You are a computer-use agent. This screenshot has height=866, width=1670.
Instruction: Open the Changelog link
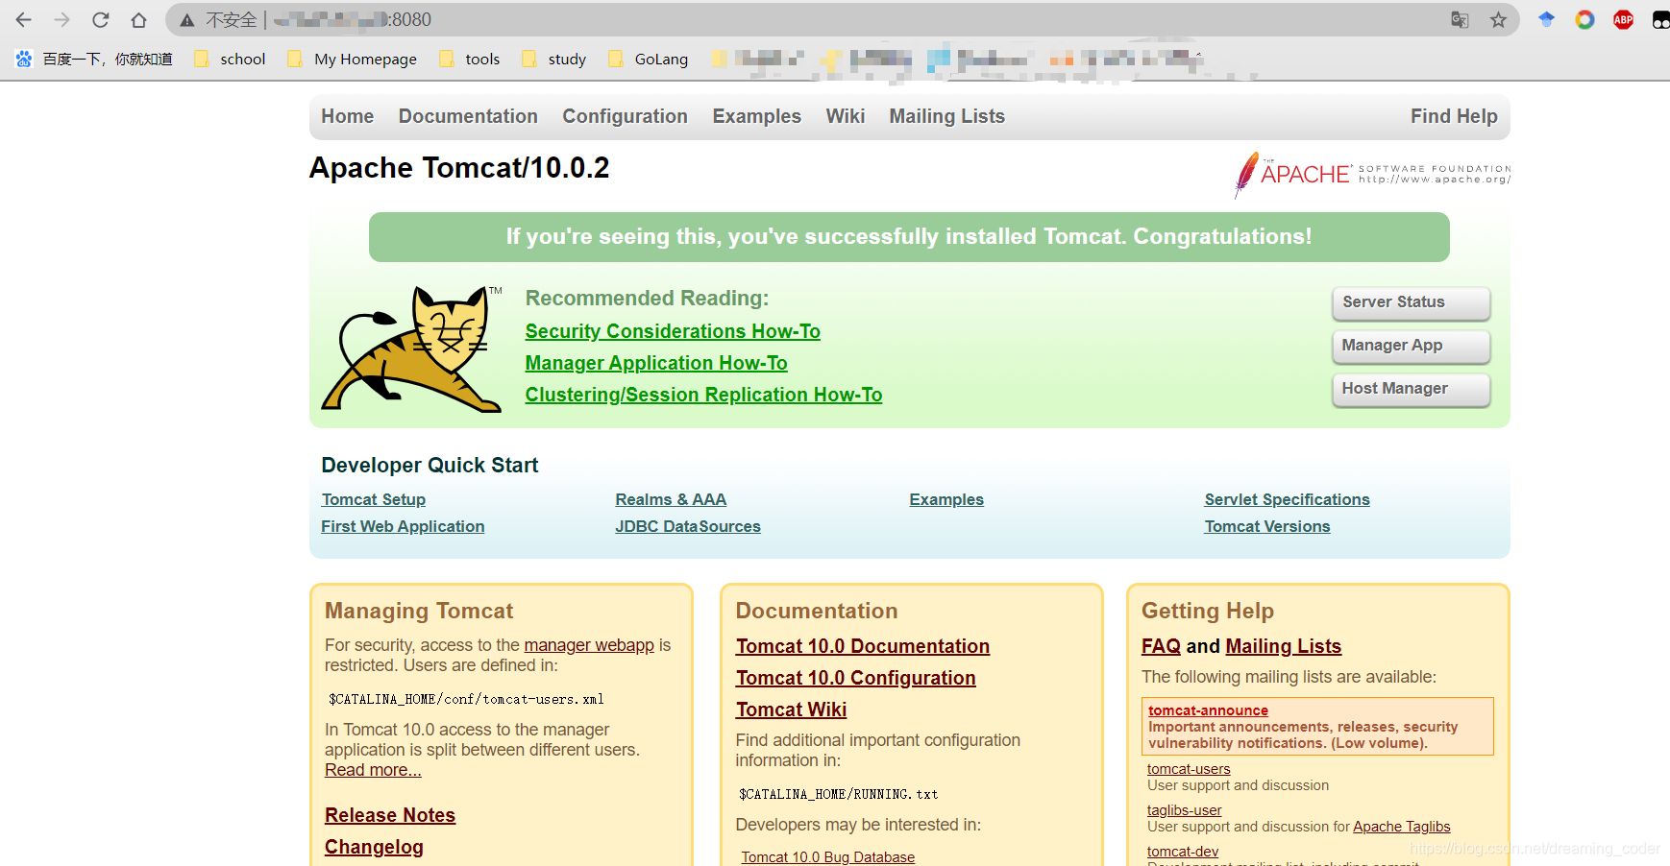coord(374,847)
